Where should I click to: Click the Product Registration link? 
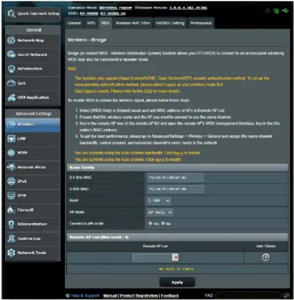(x=139, y=296)
